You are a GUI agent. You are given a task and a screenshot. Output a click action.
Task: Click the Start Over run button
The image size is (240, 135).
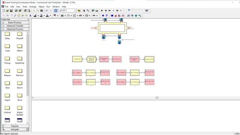pyautogui.click(x=117, y=11)
